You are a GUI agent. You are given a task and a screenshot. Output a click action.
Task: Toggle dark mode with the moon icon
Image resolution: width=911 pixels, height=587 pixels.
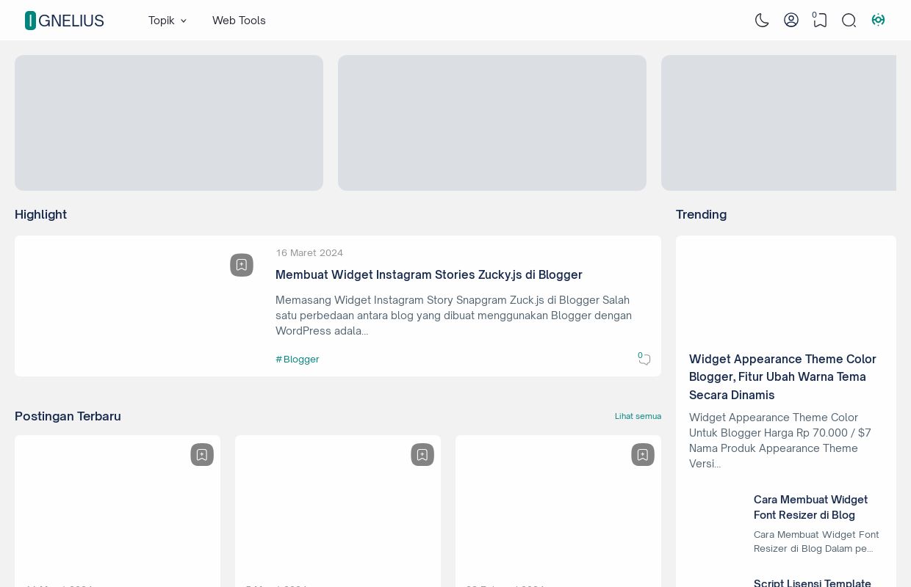(x=762, y=21)
